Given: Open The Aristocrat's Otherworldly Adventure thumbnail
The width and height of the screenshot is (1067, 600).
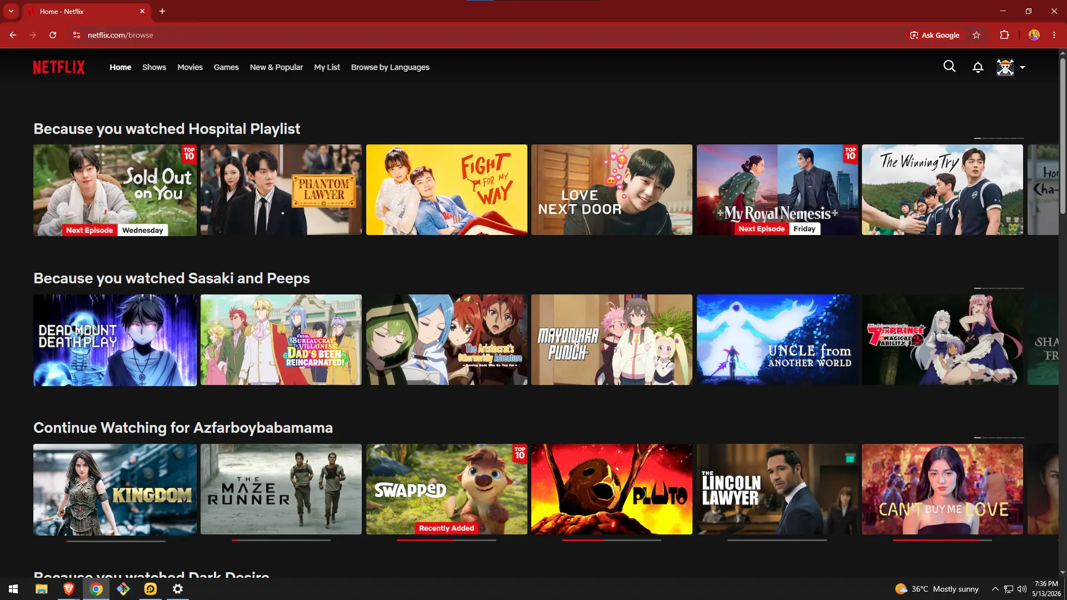Looking at the screenshot, I should point(447,340).
